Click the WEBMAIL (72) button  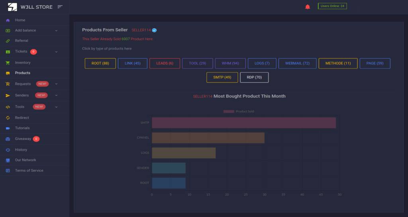coord(297,64)
